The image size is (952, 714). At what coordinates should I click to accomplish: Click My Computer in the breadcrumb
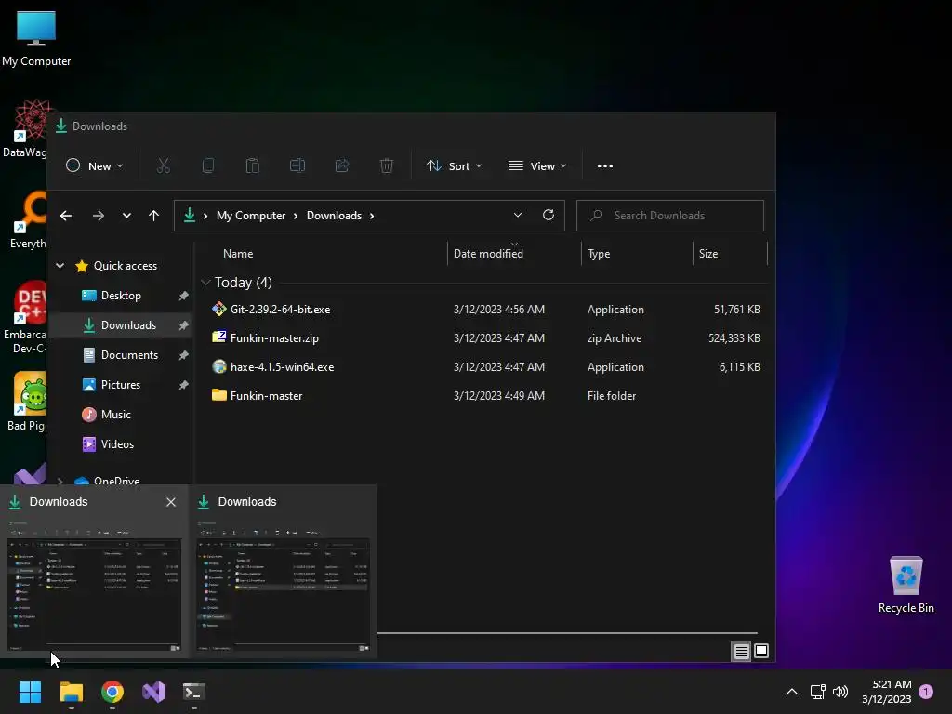click(x=251, y=216)
